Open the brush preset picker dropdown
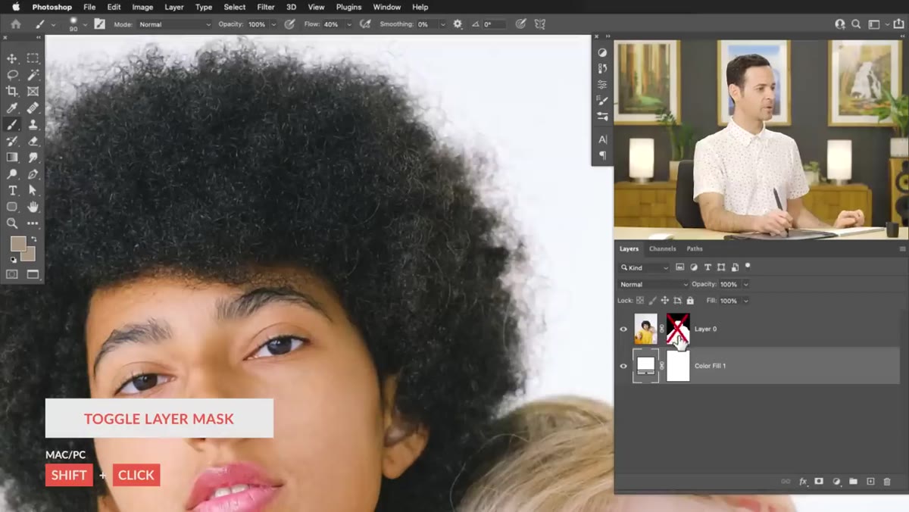Image resolution: width=909 pixels, height=512 pixels. [85, 24]
